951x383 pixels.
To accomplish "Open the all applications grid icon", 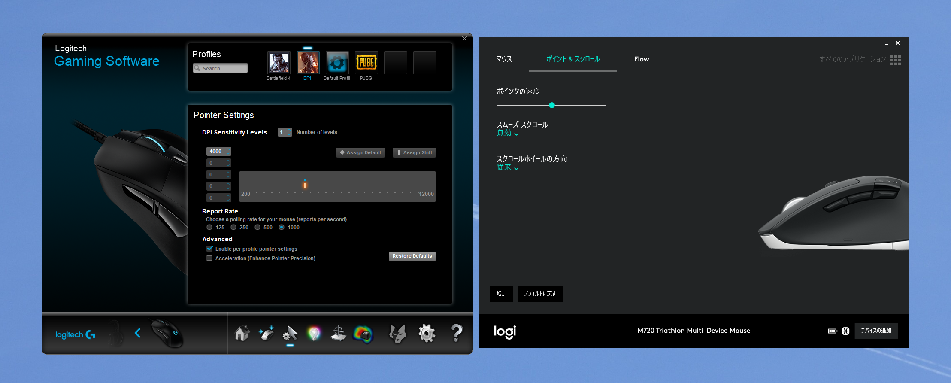I will tap(896, 60).
